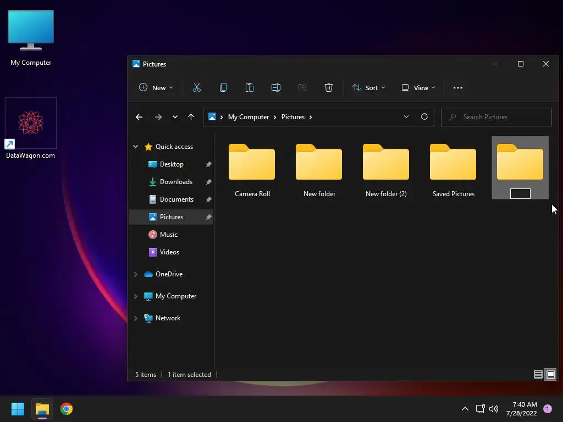563x422 pixels.
Task: Expand the address bar history dropdown
Action: (406, 116)
